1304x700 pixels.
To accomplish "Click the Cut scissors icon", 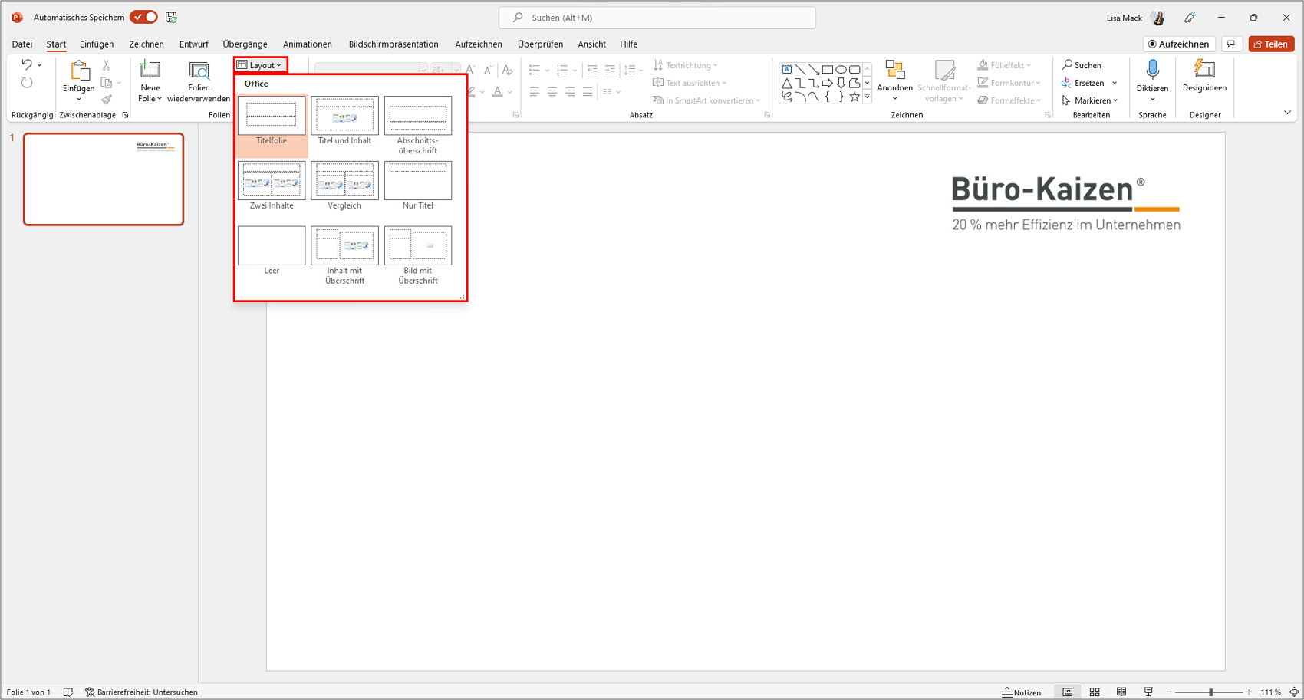I will tap(107, 66).
